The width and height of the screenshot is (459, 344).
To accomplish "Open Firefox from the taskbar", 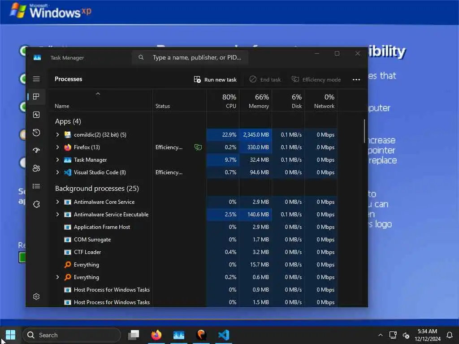I will click(x=156, y=335).
